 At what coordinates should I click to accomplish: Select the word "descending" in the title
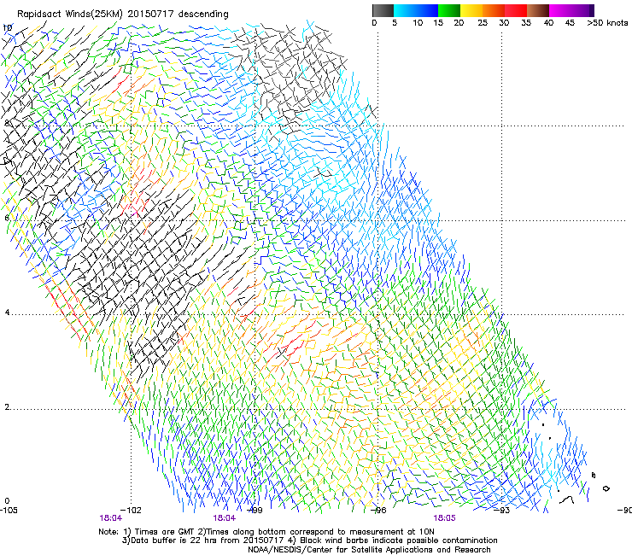tap(203, 15)
